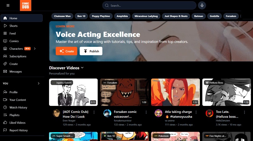Click the Create sparkle icon in sidebar
Viewport: 253px width, 141px height.
(5, 64)
